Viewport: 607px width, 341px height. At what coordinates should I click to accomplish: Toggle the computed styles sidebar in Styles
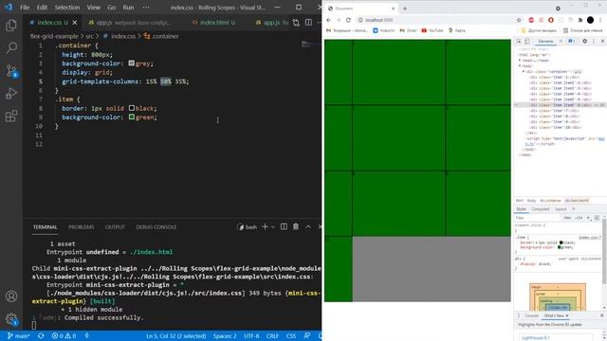[x=597, y=218]
